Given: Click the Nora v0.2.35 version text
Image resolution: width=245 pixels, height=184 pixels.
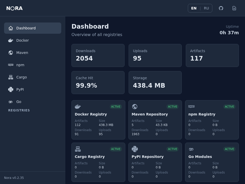Looking at the screenshot, I should [14, 178].
